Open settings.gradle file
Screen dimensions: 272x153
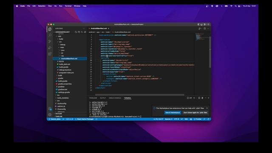tap(64, 92)
